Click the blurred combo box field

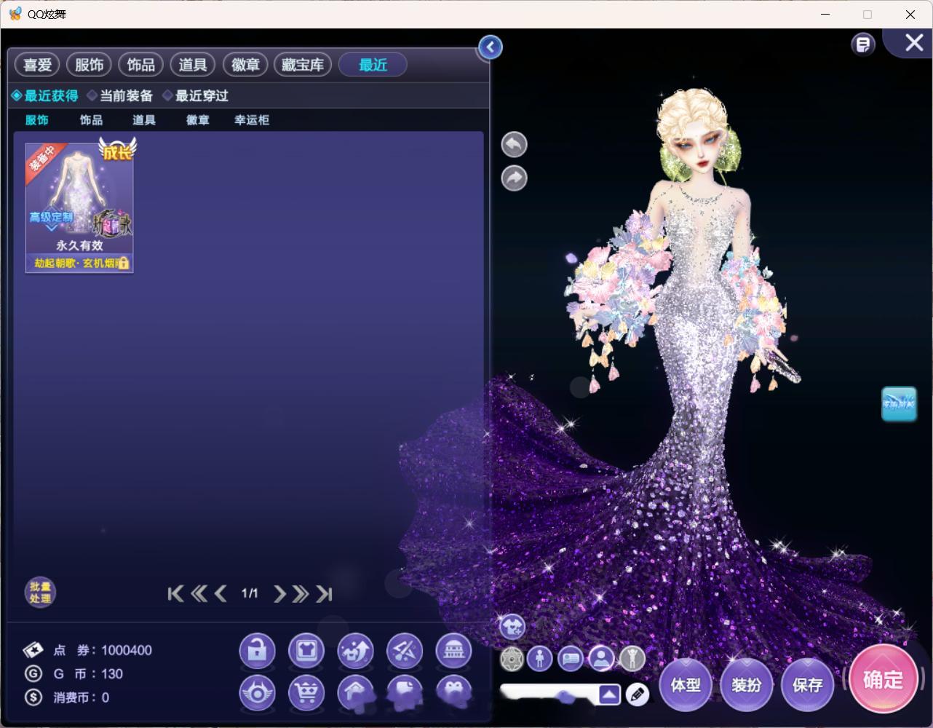(x=549, y=695)
